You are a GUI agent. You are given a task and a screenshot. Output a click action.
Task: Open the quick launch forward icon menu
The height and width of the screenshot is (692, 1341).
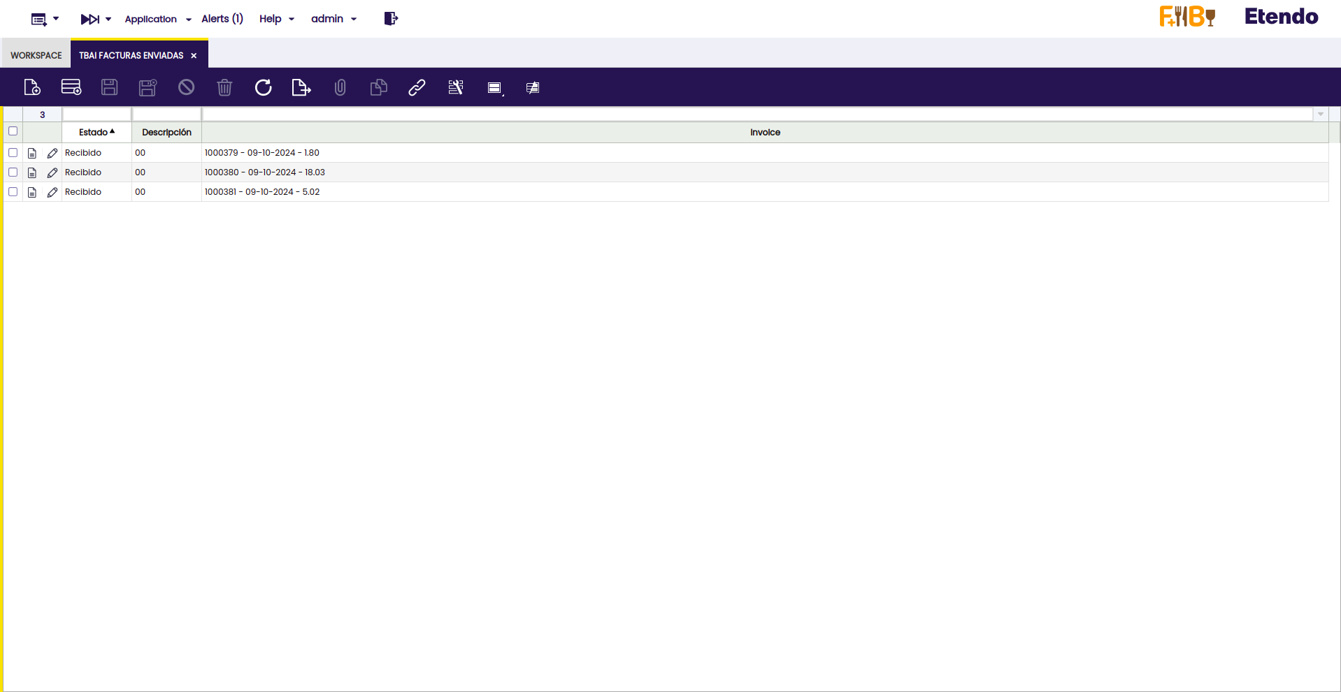[x=96, y=19]
